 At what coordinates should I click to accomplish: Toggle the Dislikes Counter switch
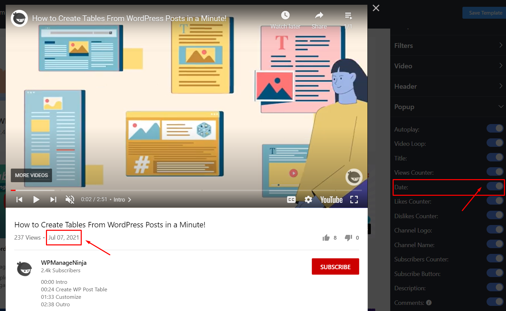(495, 215)
